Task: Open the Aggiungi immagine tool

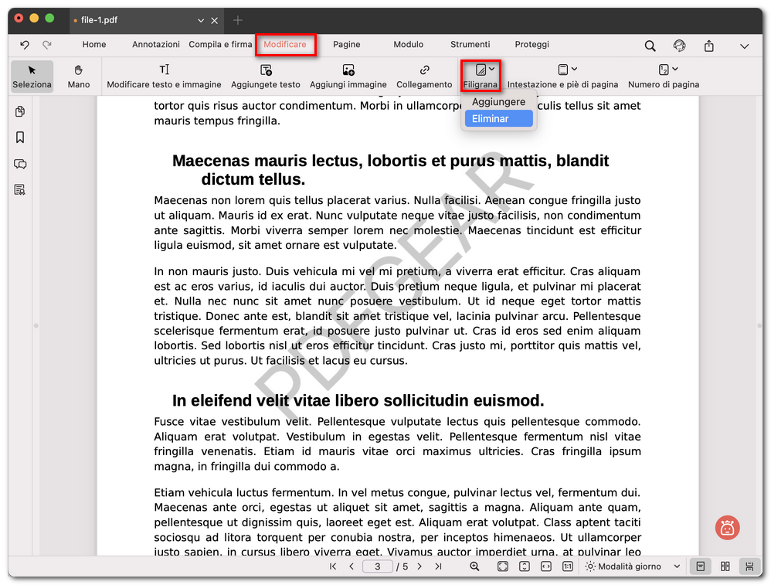Action: click(x=348, y=76)
